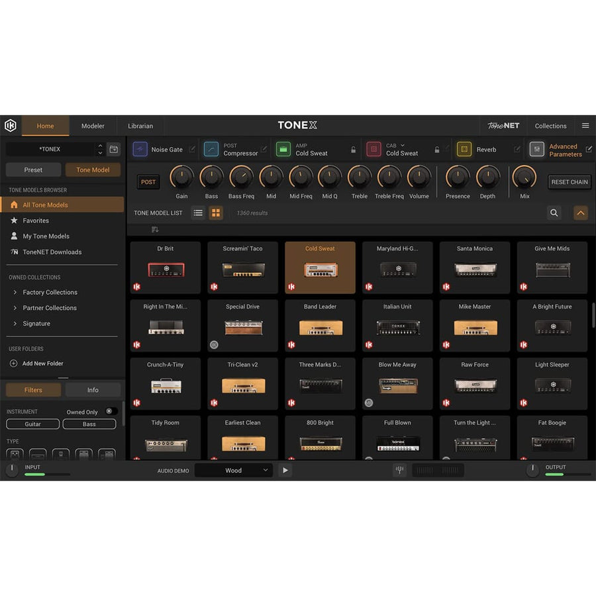Toggle the Reverb block icon
Image resolution: width=596 pixels, height=596 pixels.
pos(464,150)
